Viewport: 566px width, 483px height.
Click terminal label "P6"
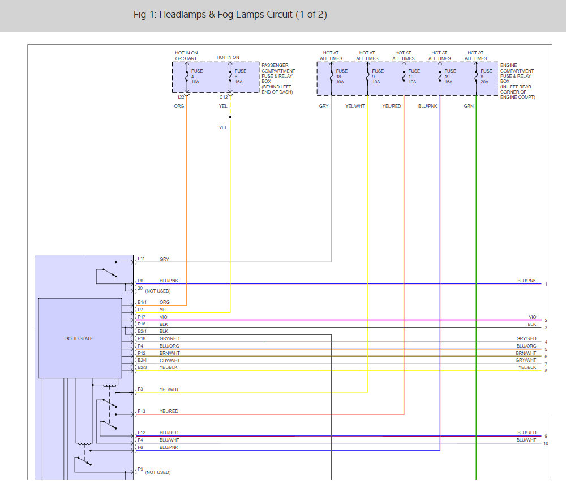[x=140, y=281]
